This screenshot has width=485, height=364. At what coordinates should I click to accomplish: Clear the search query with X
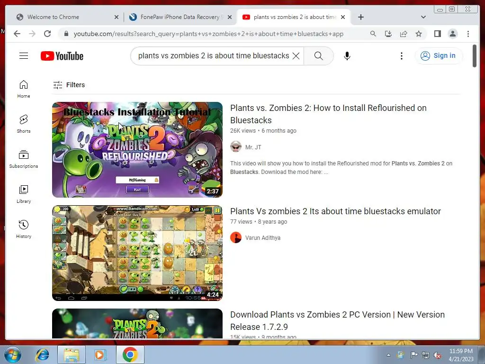click(x=296, y=56)
